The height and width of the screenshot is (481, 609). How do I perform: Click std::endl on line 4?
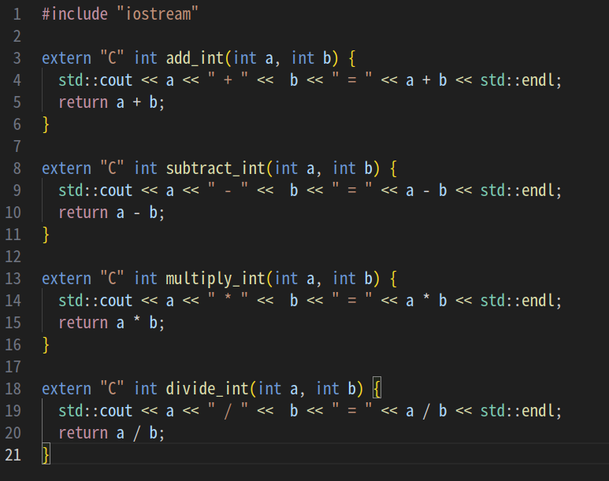[518, 80]
